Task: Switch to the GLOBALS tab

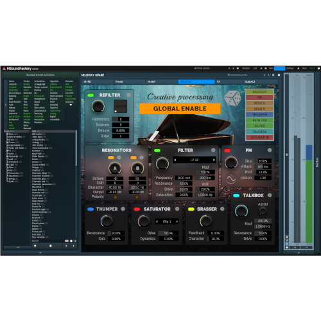Action: pyautogui.click(x=260, y=82)
